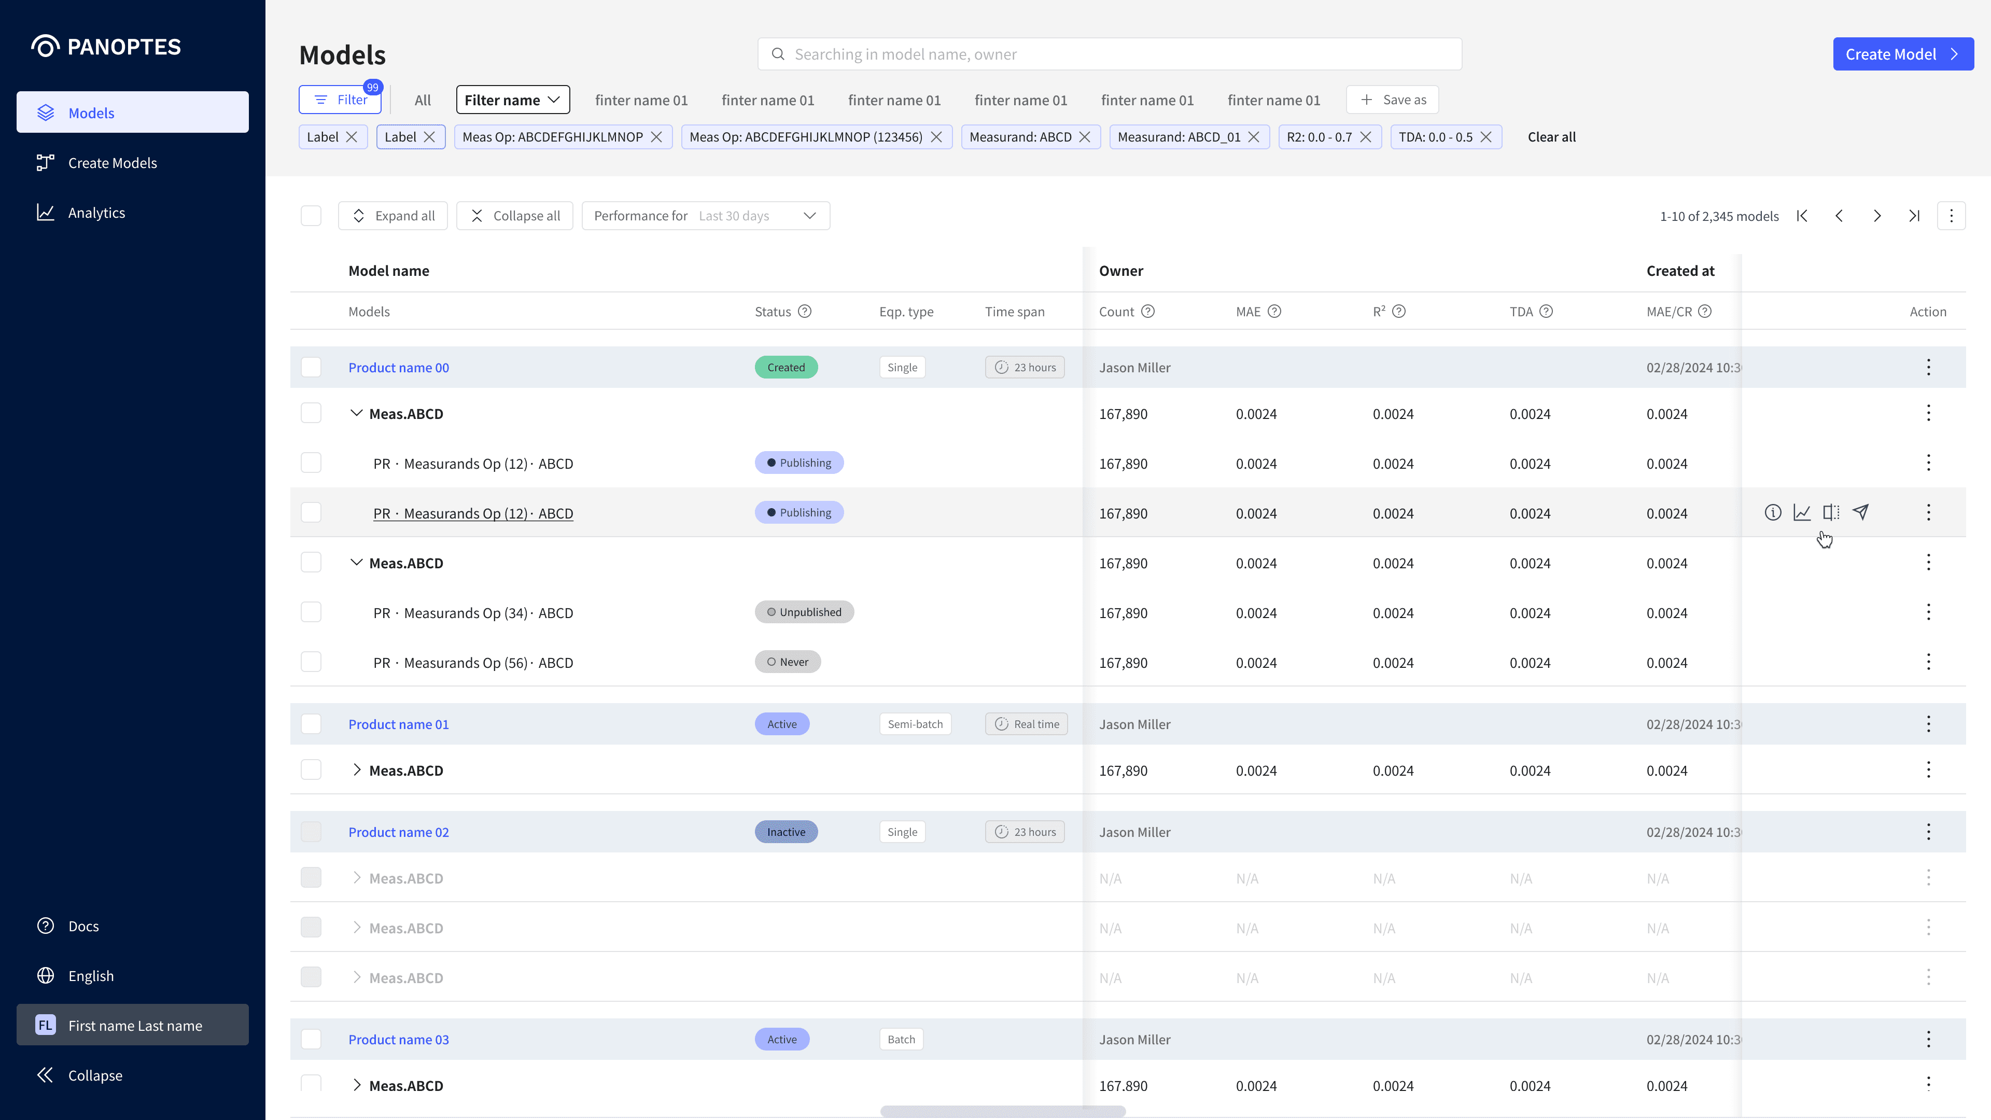This screenshot has height=1120, width=1991.
Task: Open the Product name 03 link
Action: pyautogui.click(x=398, y=1040)
